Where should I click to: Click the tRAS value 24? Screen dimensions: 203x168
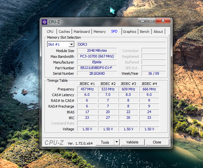click(x=149, y=112)
